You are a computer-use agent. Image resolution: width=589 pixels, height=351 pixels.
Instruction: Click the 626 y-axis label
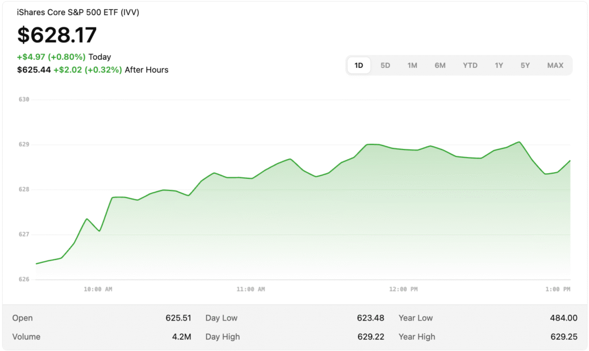coord(24,280)
